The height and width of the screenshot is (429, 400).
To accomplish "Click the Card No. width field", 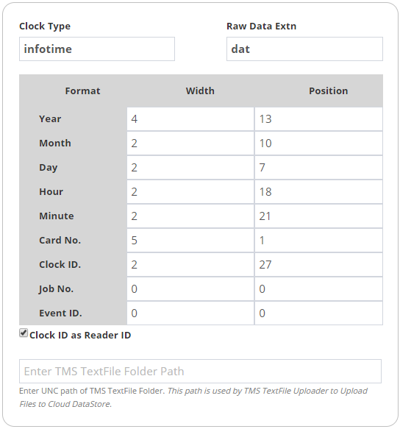I will [190, 241].
